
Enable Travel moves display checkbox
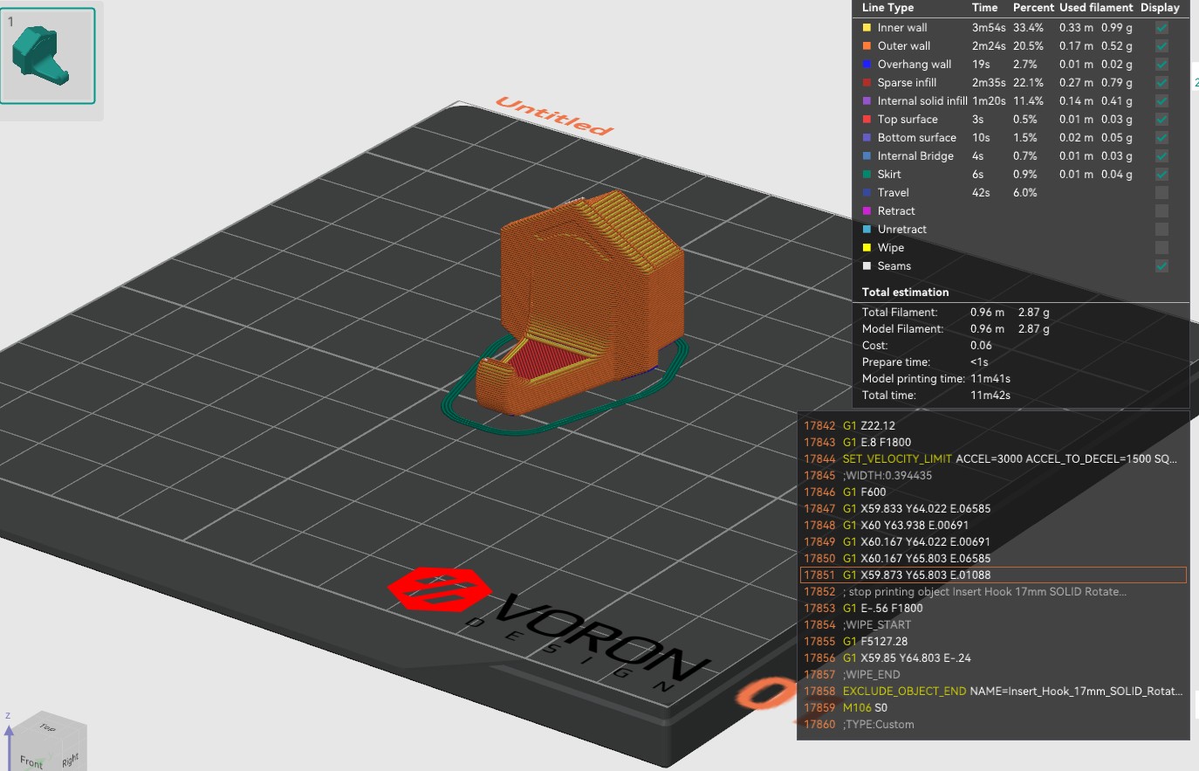[x=1161, y=193]
